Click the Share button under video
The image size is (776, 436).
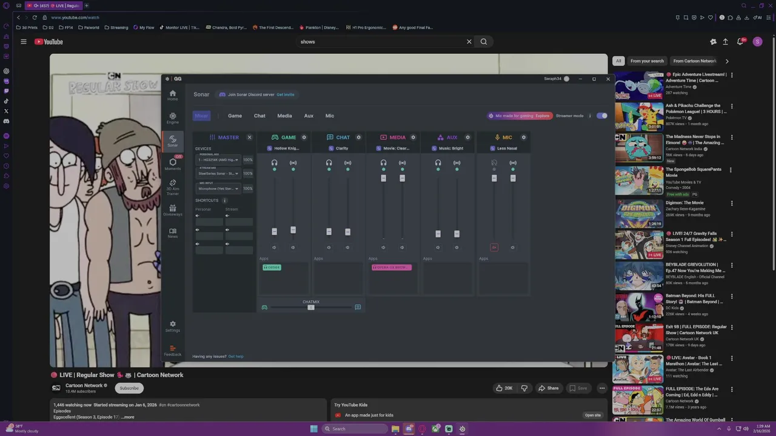(x=548, y=388)
